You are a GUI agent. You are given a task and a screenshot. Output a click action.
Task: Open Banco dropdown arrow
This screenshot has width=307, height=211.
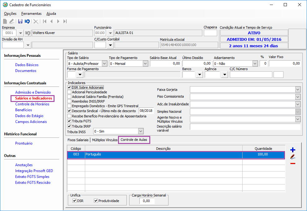coord(199,74)
